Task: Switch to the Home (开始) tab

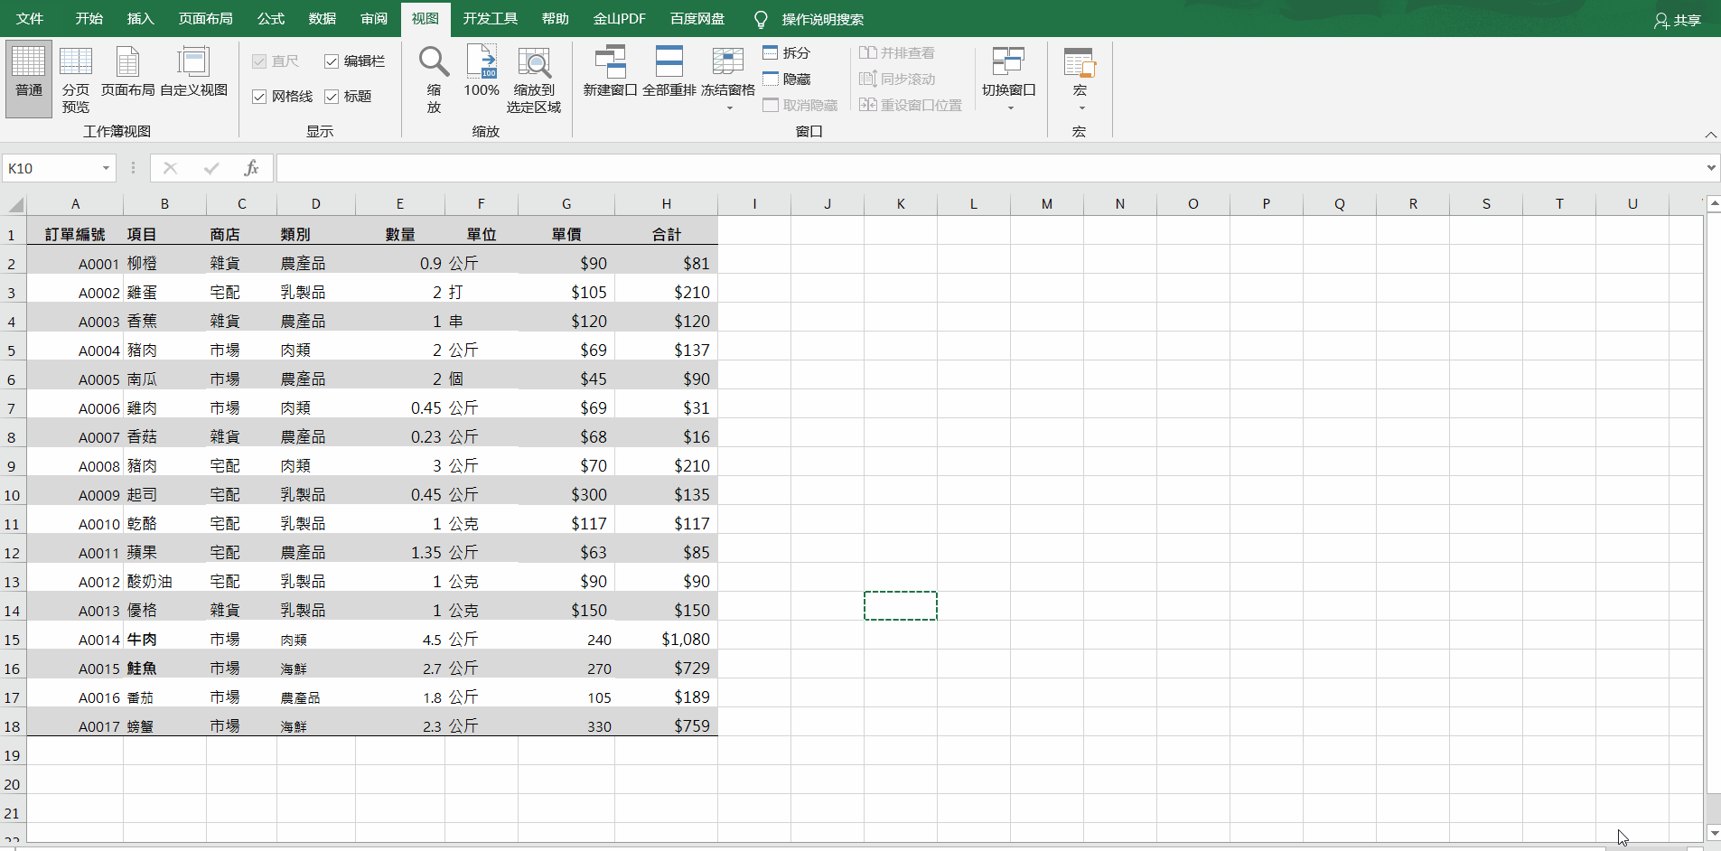Action: [x=89, y=19]
